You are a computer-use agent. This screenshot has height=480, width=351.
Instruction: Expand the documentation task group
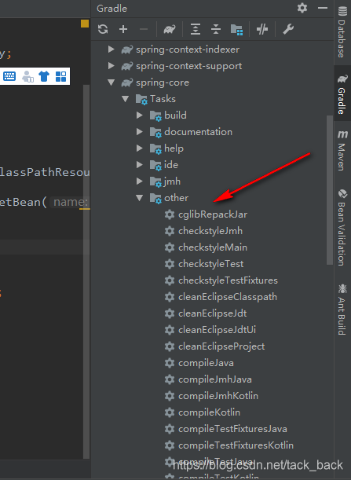coord(140,132)
